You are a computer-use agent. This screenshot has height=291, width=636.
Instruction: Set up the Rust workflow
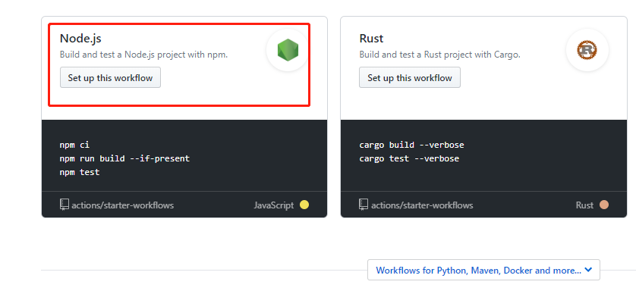point(410,77)
